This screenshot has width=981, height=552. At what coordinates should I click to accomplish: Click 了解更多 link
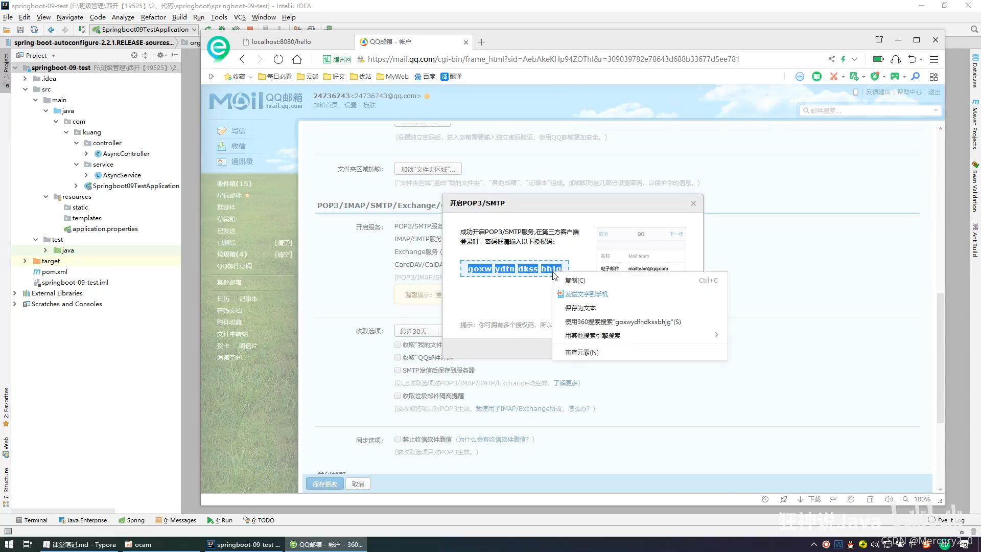point(565,383)
